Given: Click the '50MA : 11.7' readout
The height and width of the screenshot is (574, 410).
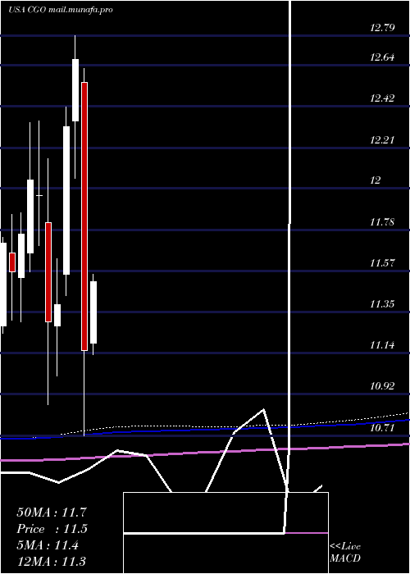Looking at the screenshot, I should point(52,512).
